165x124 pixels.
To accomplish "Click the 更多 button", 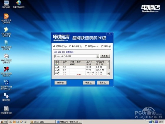I will pyautogui.click(x=105, y=56).
